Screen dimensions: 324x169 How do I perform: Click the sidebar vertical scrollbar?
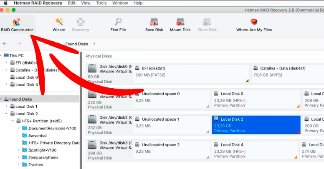tap(81, 110)
